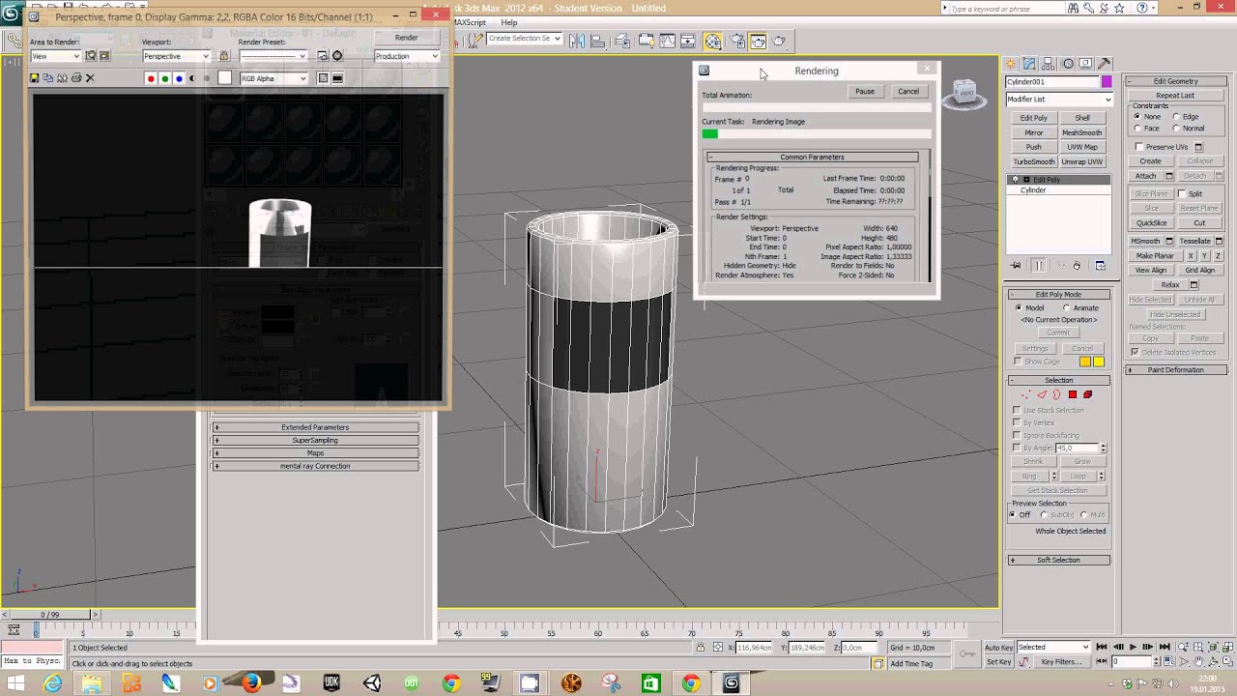Click the selection lock toggle in status bar

700,647
